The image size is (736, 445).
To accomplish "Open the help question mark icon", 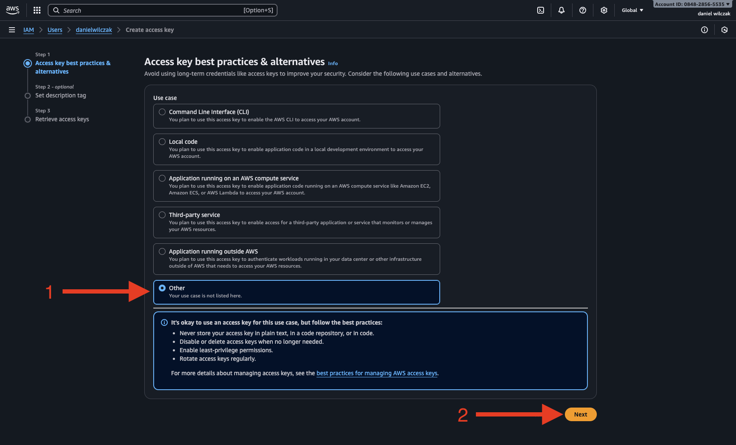I will [x=583, y=10].
